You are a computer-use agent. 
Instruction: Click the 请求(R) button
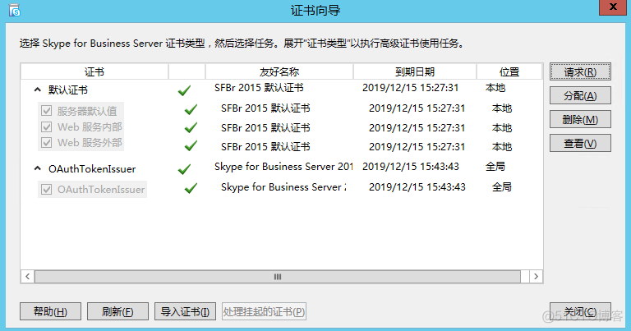580,72
